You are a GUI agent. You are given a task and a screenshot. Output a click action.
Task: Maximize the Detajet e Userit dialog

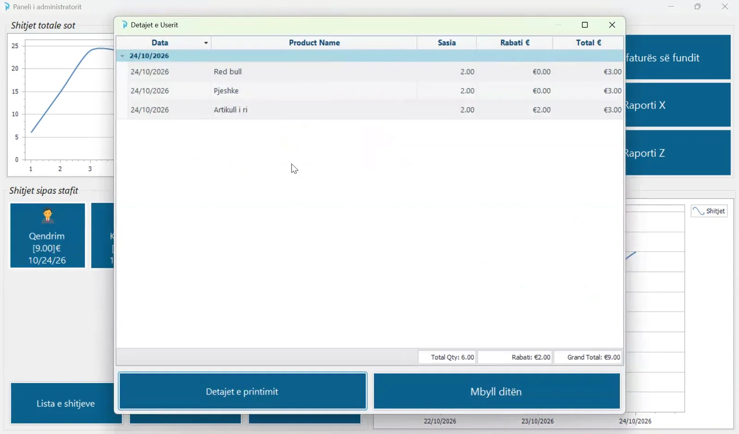click(585, 25)
